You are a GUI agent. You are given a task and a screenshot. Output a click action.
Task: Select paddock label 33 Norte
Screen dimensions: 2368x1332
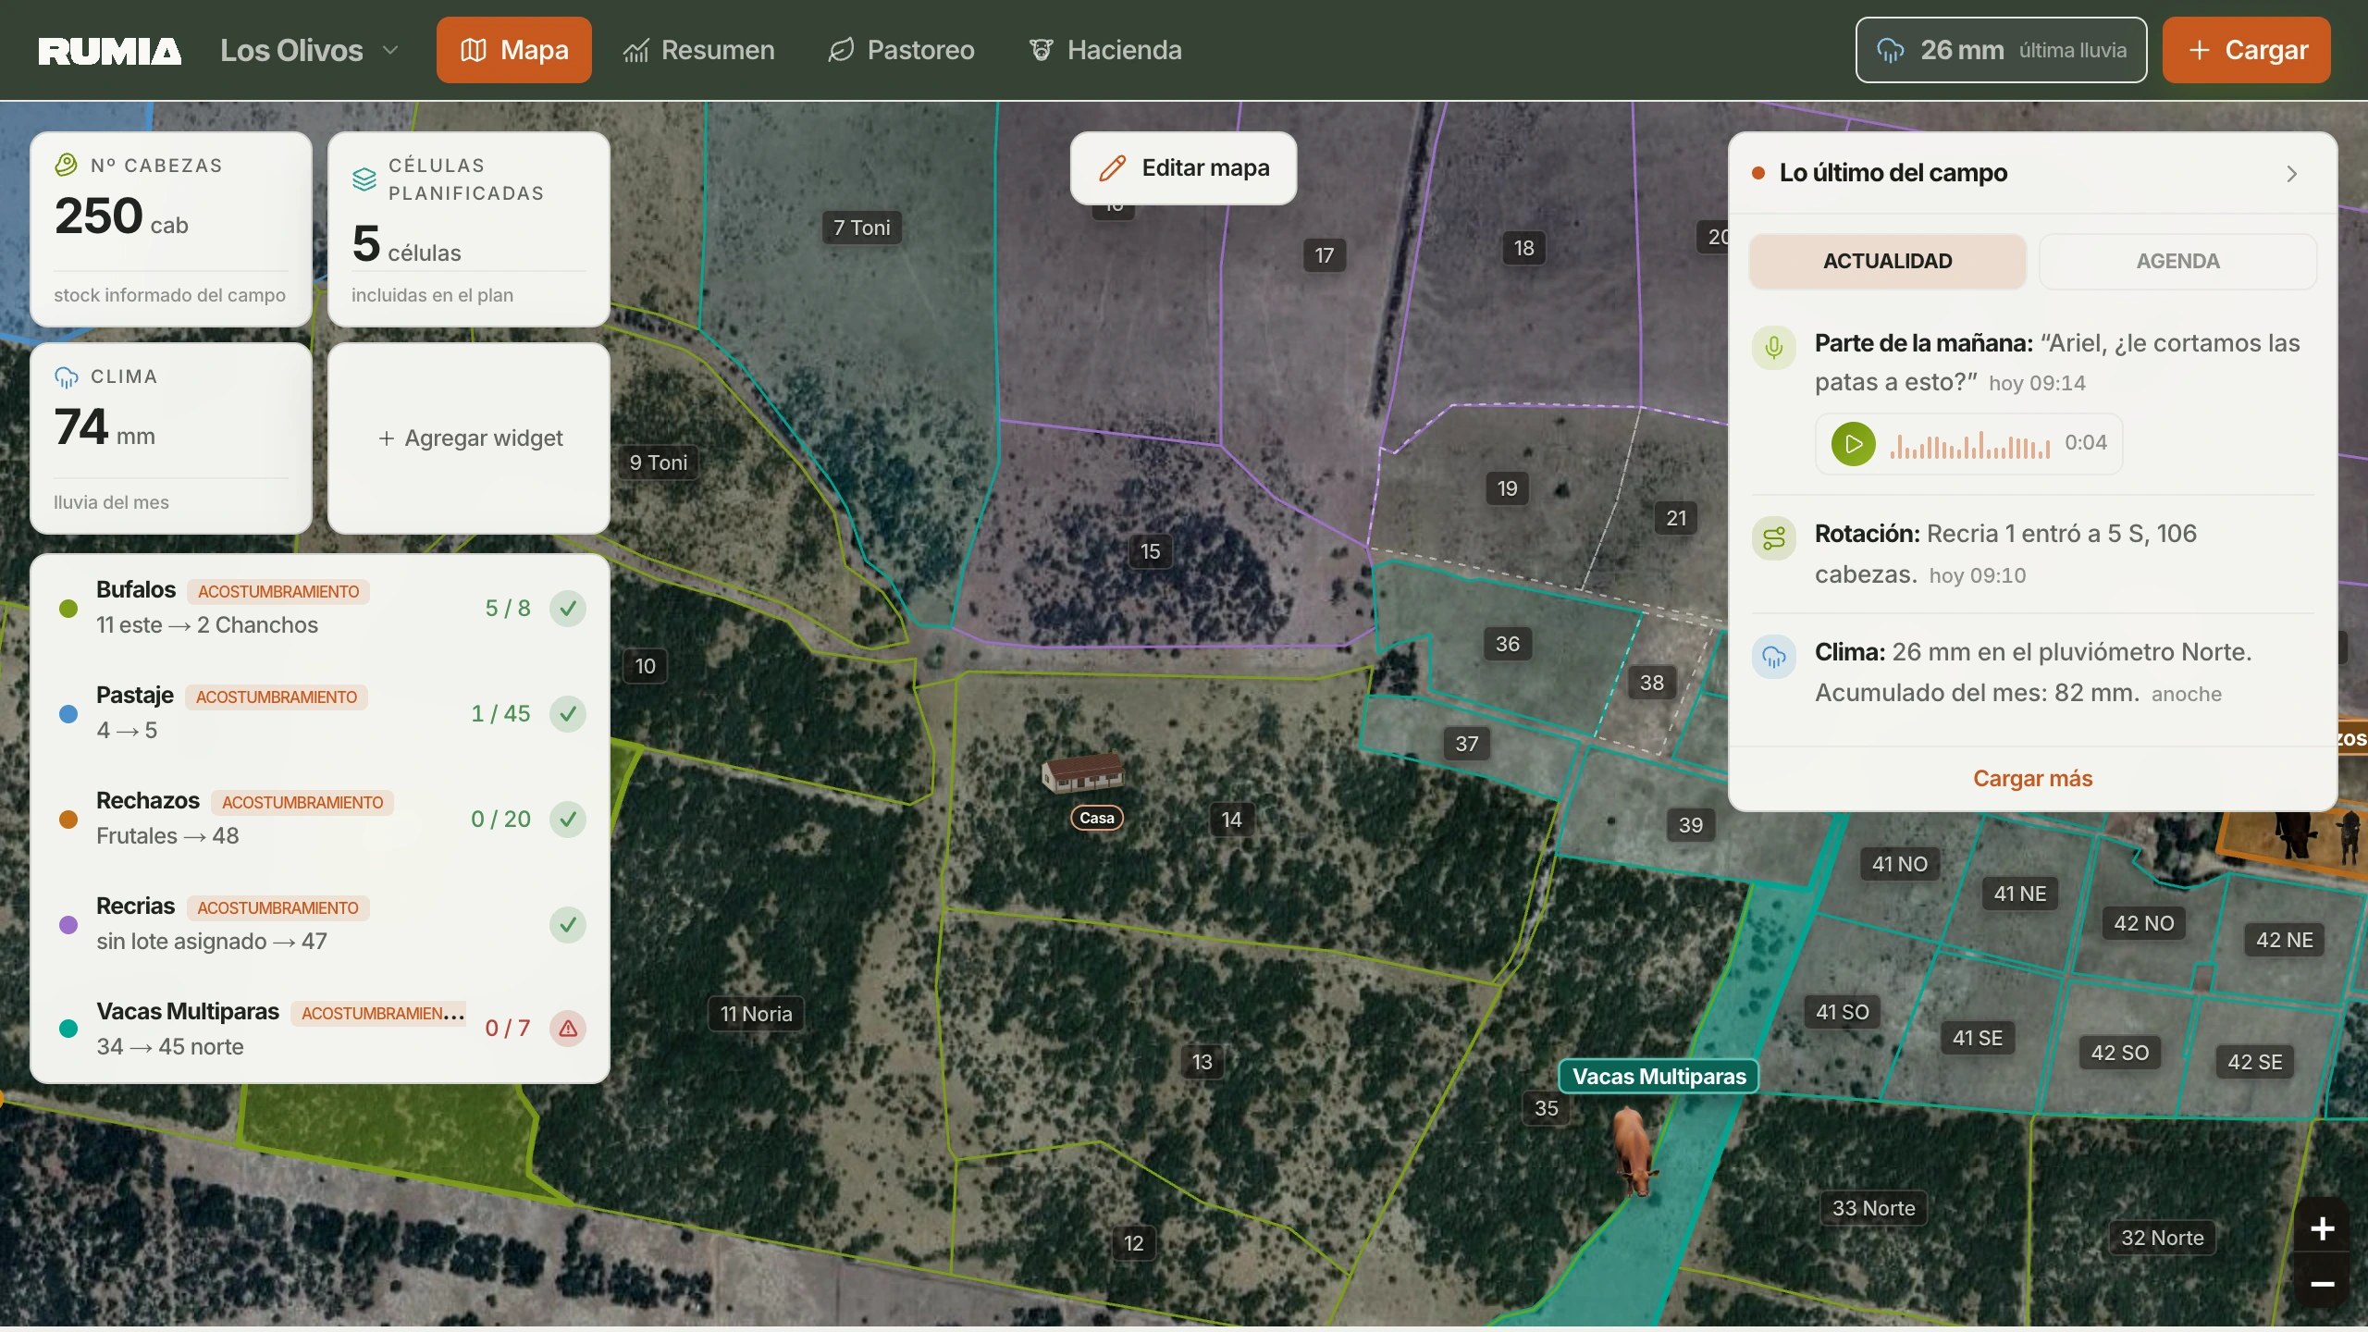coord(1873,1208)
